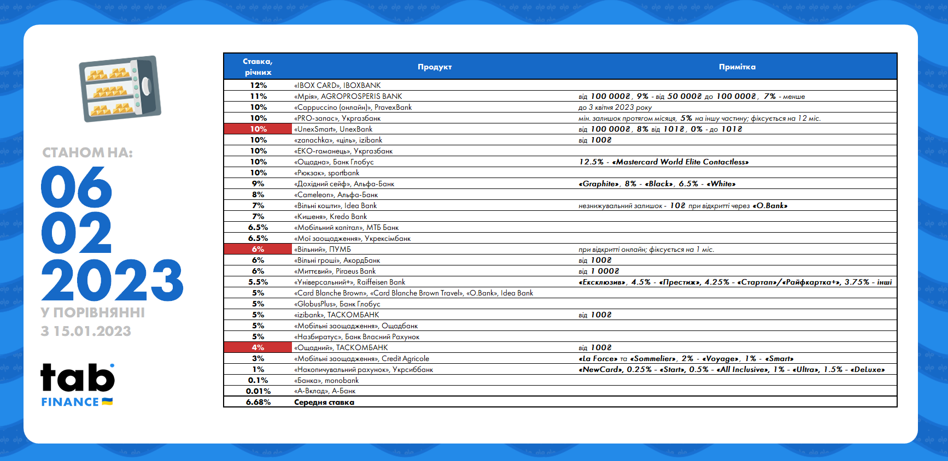The height and width of the screenshot is (461, 948).
Task: Select «Мобільні заощадження», Ощадбанк product
Action: pyautogui.click(x=356, y=326)
